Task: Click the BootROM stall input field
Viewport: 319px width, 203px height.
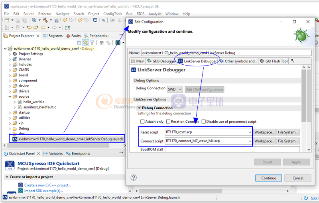Action: click(x=232, y=150)
